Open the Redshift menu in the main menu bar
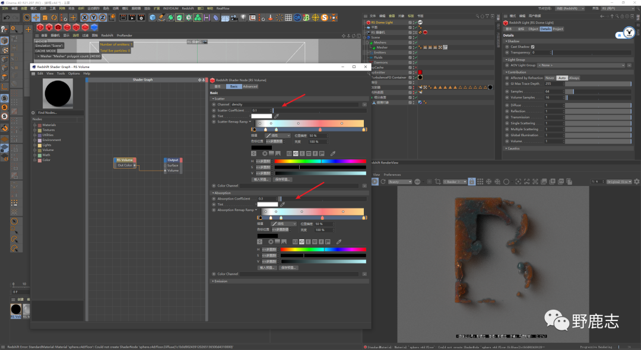 [x=188, y=8]
